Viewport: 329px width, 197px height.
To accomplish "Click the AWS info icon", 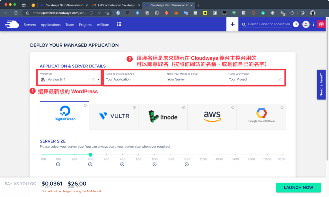I will (x=233, y=107).
